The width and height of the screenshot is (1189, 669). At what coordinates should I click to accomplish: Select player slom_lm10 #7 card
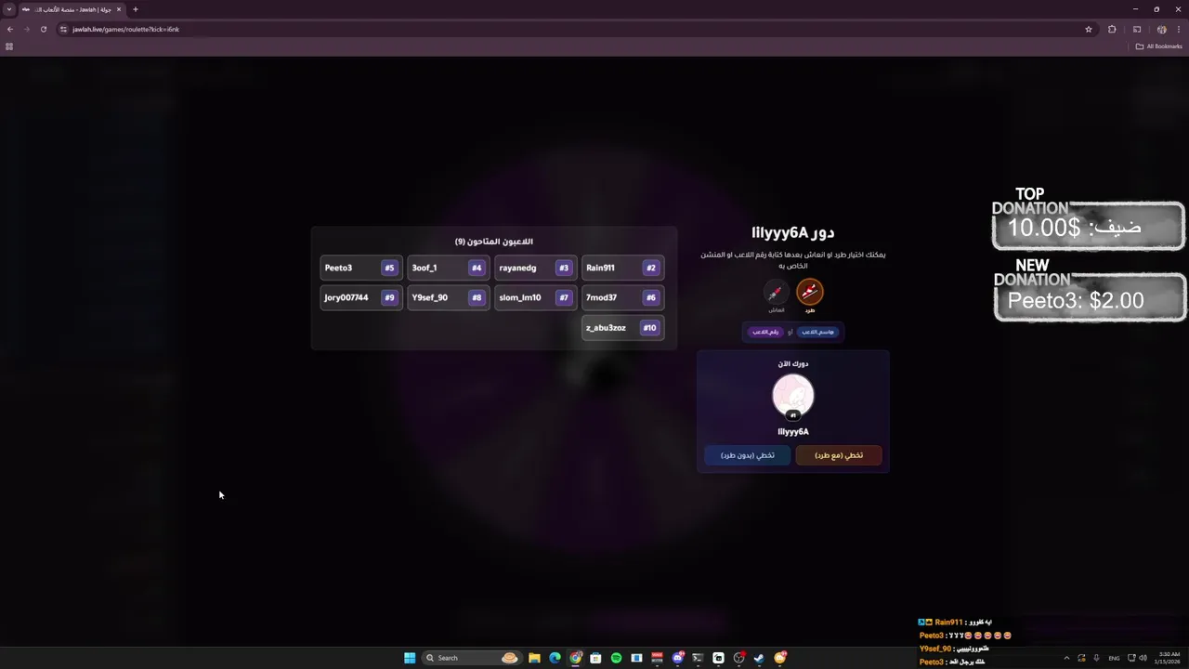tap(535, 297)
